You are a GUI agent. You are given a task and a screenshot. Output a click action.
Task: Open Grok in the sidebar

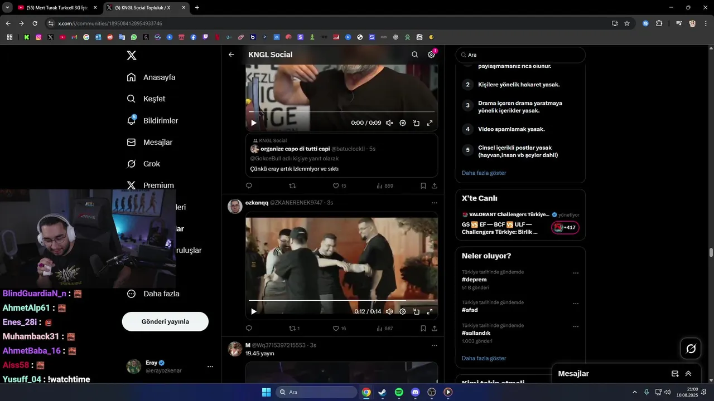[143, 164]
